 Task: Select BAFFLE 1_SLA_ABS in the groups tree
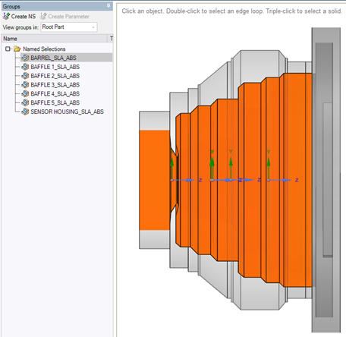55,67
